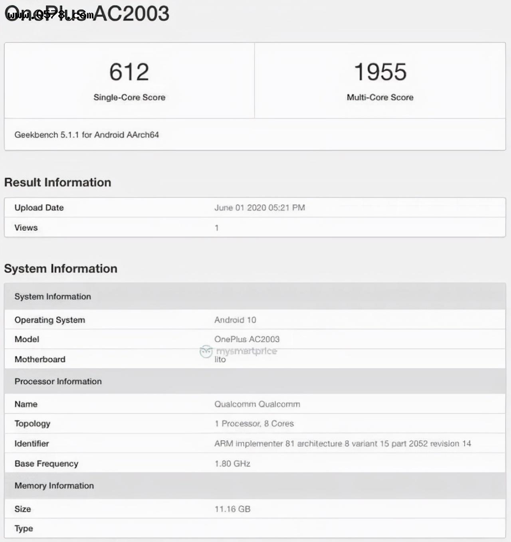The image size is (511, 542).
Task: Select the processor 'Name' row label
Action: pyautogui.click(x=26, y=404)
